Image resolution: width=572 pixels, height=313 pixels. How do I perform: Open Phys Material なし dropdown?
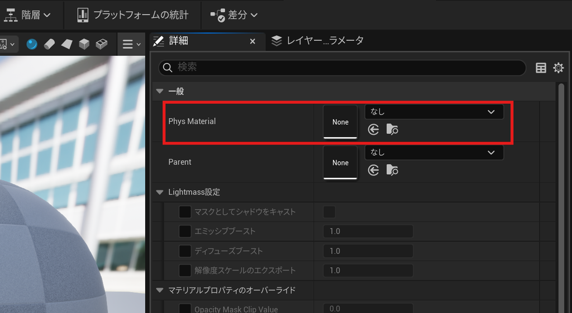coord(434,112)
